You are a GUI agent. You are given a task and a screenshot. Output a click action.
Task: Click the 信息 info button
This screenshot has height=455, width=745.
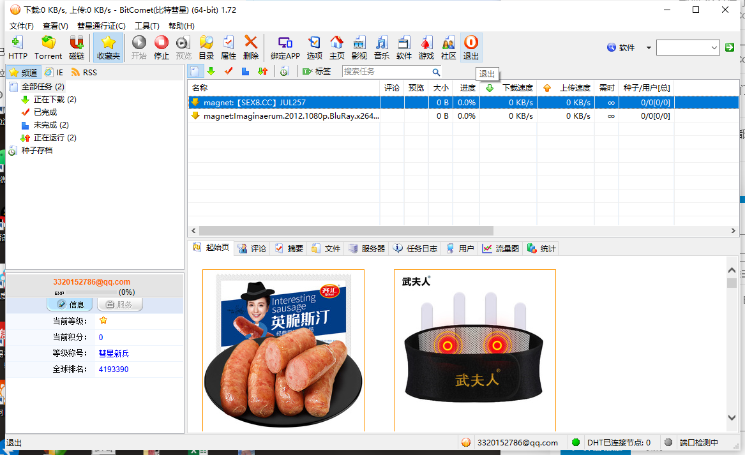point(70,304)
